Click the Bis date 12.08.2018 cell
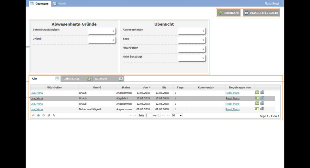 point(164,104)
